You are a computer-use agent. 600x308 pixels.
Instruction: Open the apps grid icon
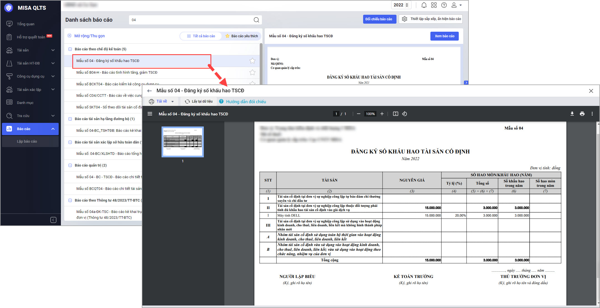[x=434, y=5]
